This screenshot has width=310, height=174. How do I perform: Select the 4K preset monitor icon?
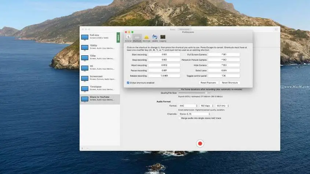click(x=84, y=68)
